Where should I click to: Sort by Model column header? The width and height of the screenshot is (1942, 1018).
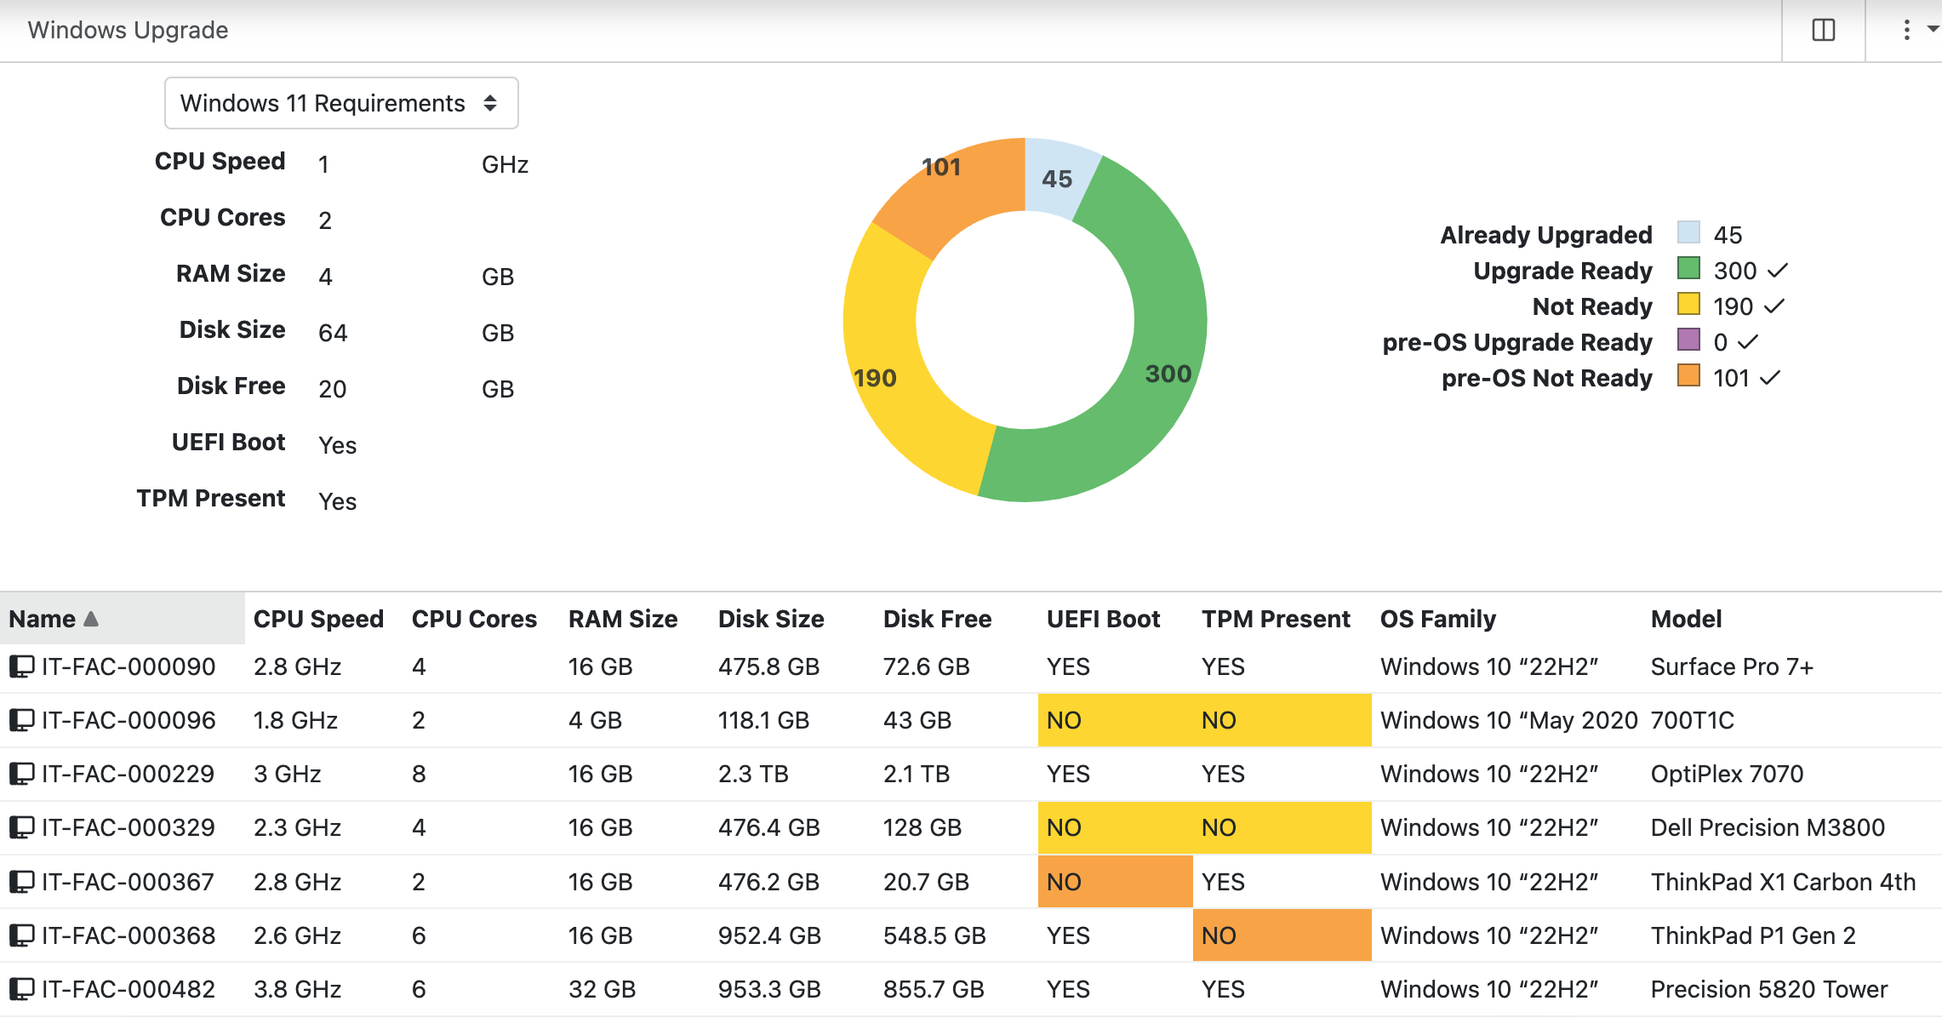click(x=1686, y=619)
